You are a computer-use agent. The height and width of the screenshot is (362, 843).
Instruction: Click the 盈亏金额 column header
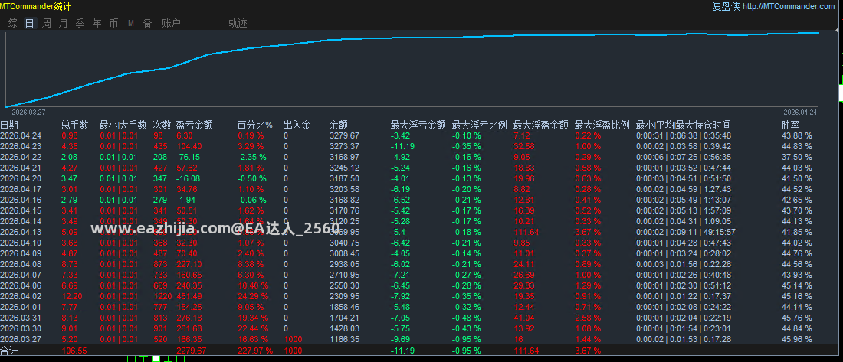(x=194, y=126)
